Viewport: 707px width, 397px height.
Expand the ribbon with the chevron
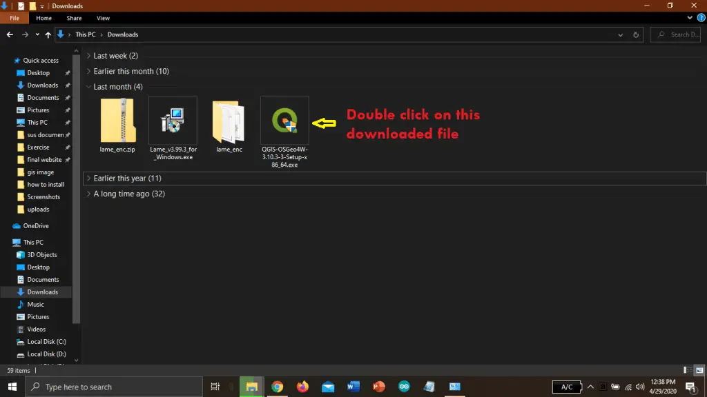(690, 18)
